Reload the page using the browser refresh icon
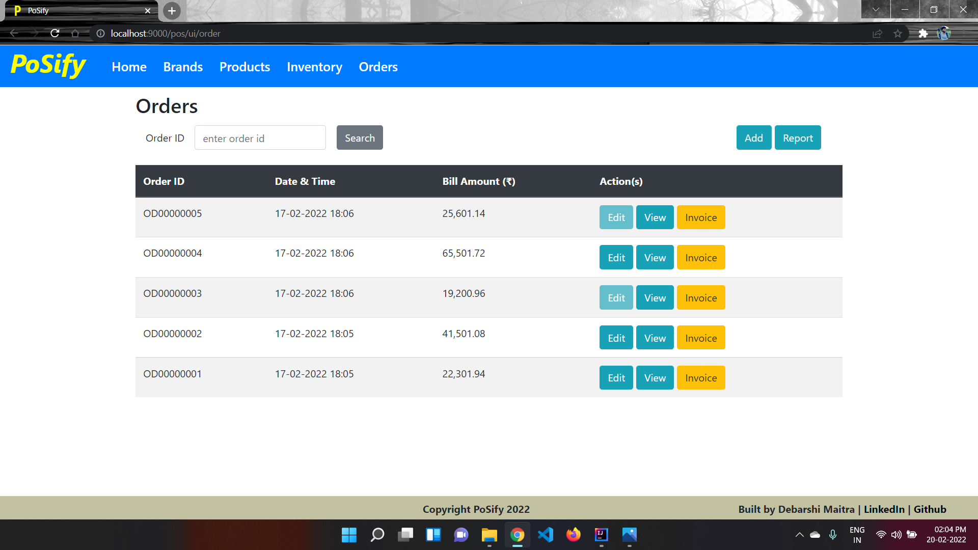 [55, 34]
